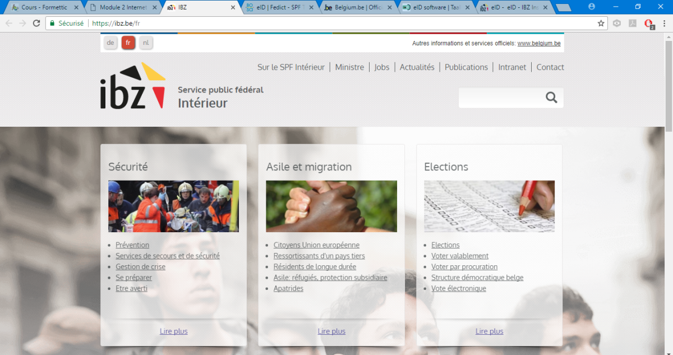The height and width of the screenshot is (355, 673).
Task: Bookmark this page with the star icon
Action: pos(601,24)
